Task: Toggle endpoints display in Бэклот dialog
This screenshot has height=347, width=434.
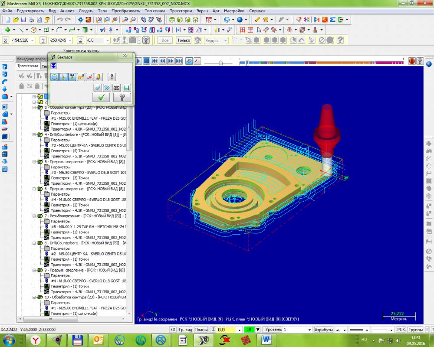Action: [x=90, y=77]
